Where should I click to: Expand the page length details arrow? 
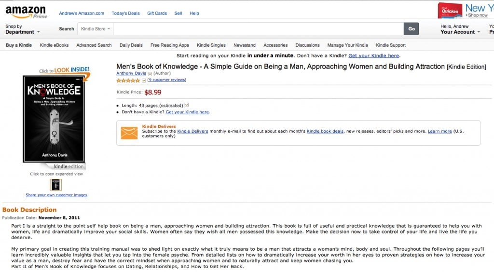point(187,105)
